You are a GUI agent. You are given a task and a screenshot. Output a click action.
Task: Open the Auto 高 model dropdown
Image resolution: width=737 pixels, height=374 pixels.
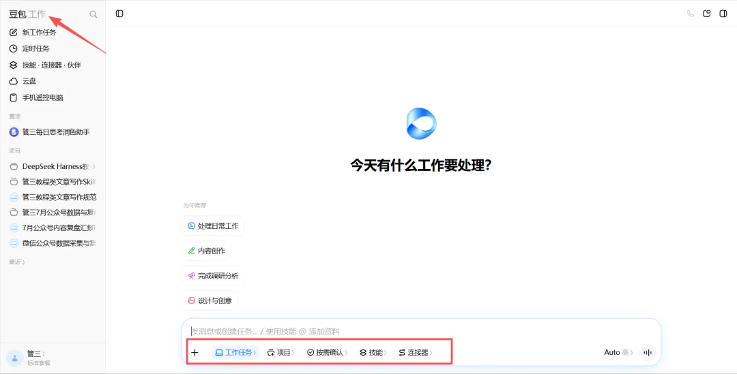coord(618,352)
